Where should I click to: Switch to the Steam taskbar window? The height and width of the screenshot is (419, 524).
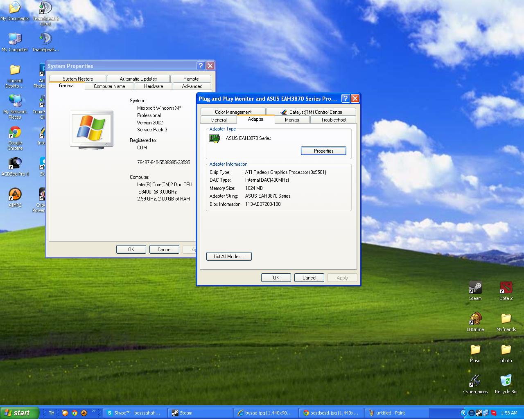click(x=200, y=413)
